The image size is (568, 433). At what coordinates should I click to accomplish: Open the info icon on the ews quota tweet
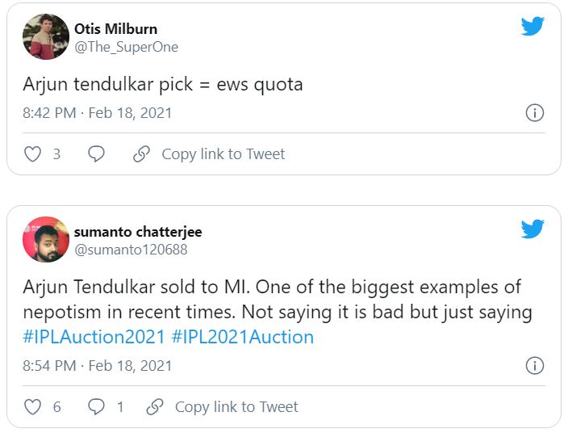click(534, 113)
